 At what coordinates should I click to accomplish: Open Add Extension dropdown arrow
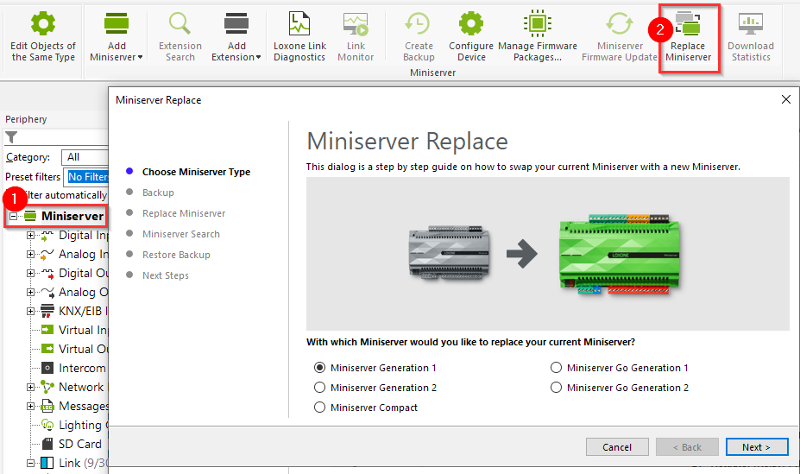258,57
